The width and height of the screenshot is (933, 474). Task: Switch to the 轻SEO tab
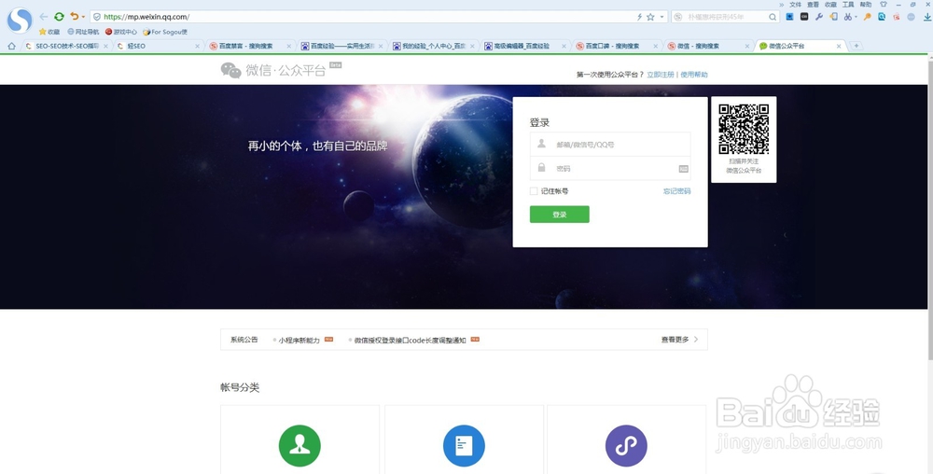pyautogui.click(x=158, y=46)
